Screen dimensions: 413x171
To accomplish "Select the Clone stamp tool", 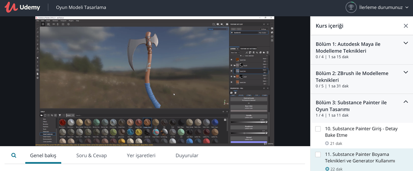I will [37, 48].
